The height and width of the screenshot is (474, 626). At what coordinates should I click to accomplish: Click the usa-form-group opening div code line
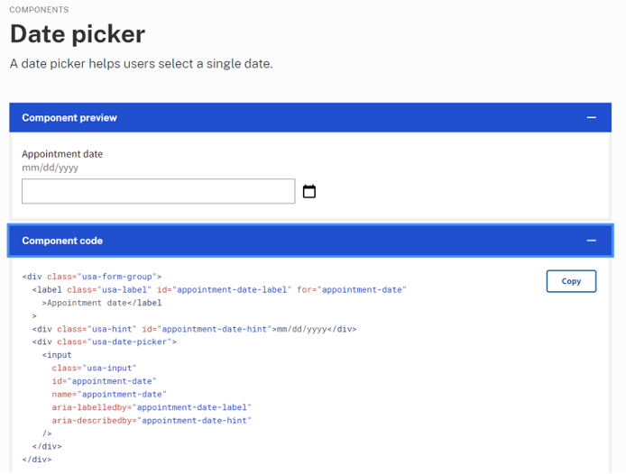(92, 277)
